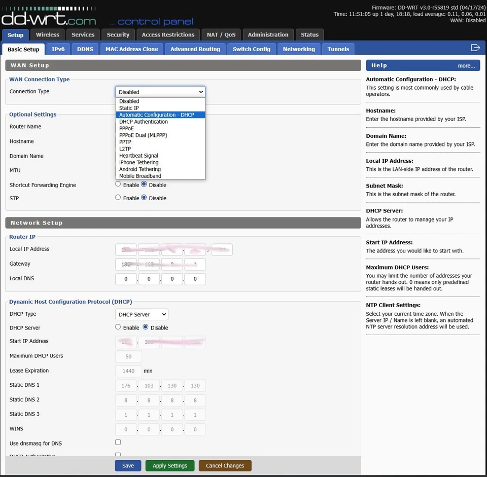Open the Administration tab
This screenshot has width=487, height=477.
(x=268, y=35)
